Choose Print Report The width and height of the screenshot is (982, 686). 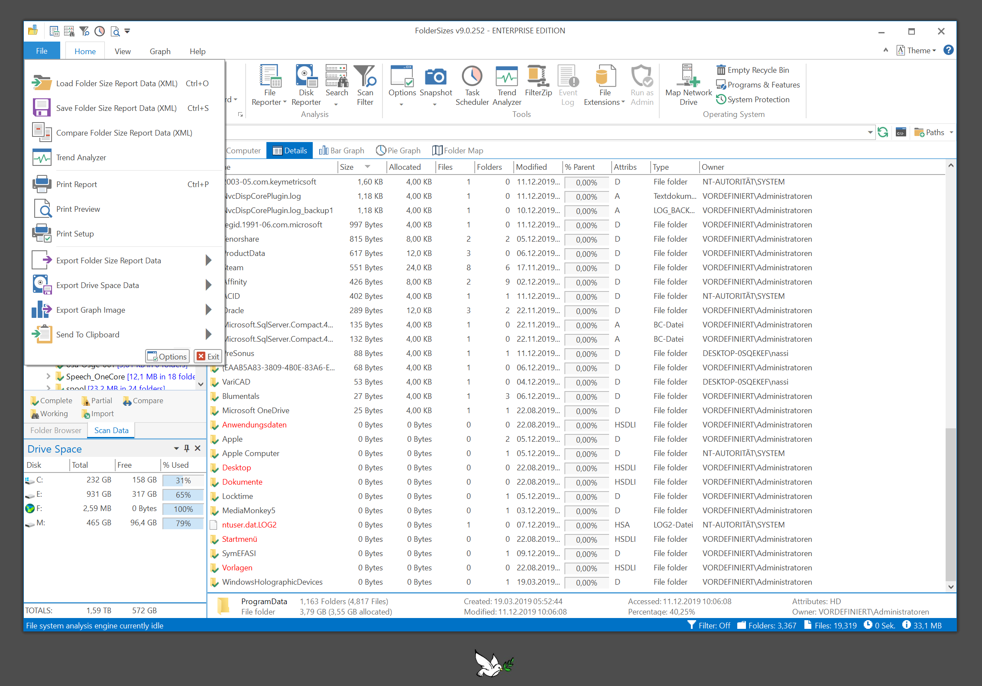(x=123, y=184)
